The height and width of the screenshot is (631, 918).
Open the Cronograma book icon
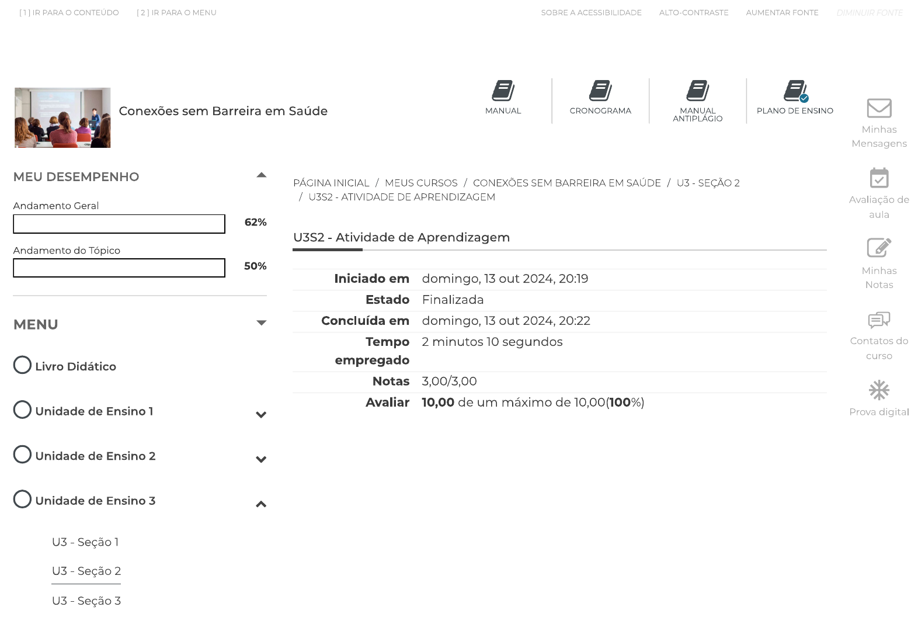tap(600, 91)
